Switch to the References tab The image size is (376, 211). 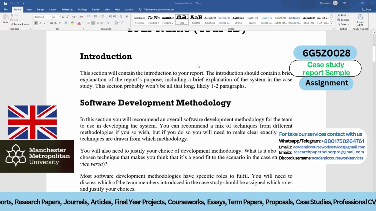(67, 9)
